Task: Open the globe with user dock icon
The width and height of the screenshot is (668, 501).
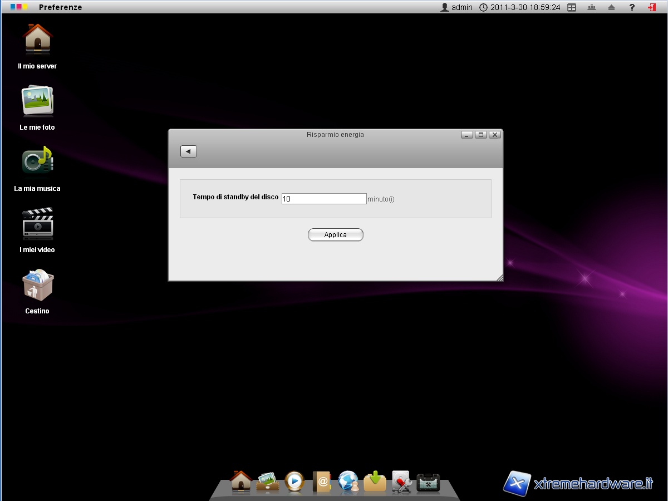Action: (348, 482)
